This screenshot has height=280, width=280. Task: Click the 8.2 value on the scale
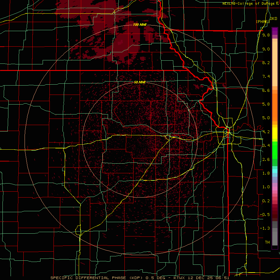coord(266,63)
